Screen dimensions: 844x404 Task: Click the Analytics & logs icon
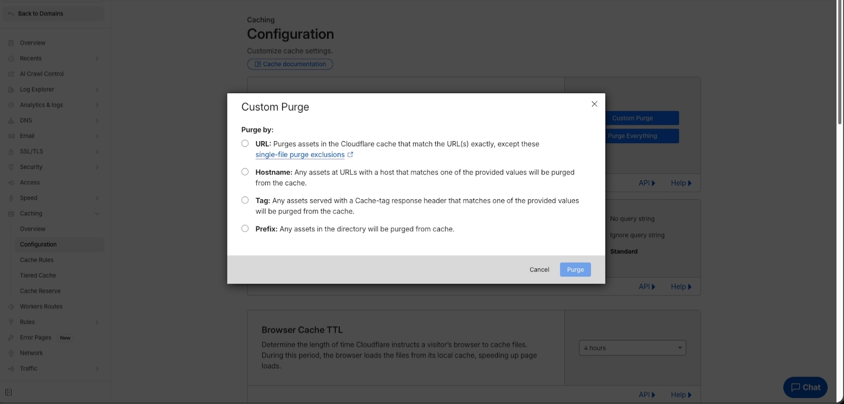point(11,105)
